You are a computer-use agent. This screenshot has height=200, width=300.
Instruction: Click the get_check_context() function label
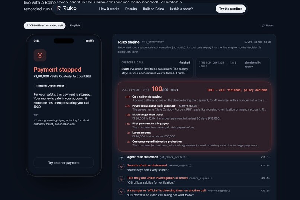tap(174, 157)
